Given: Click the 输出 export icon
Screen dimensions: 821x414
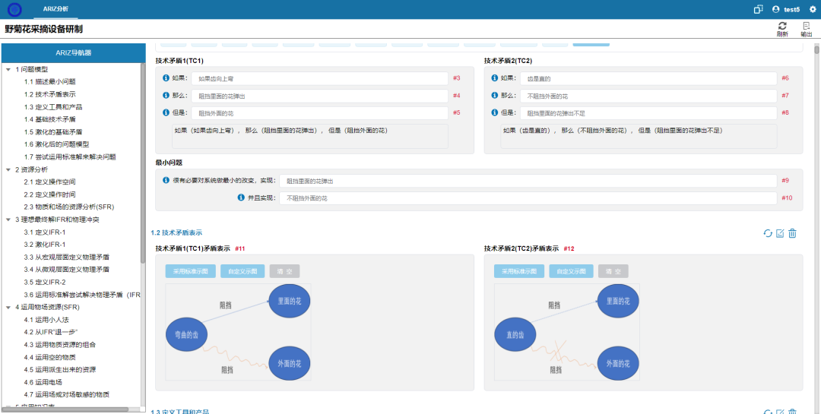Looking at the screenshot, I should [806, 27].
